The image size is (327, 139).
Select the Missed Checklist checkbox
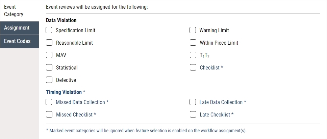point(49,114)
